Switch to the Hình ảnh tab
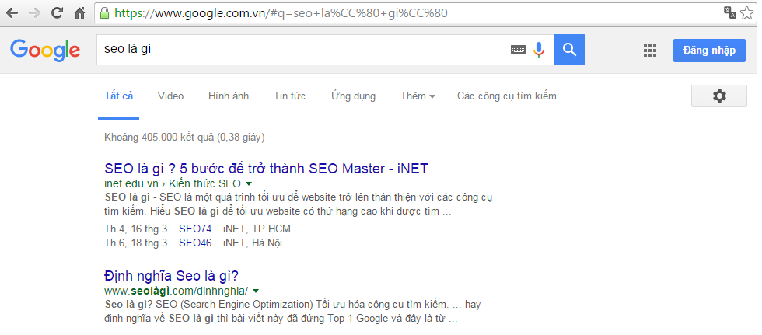The height and width of the screenshot is (335, 762). click(x=229, y=96)
